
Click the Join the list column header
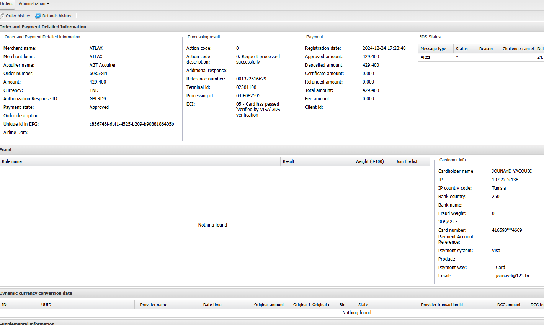tap(406, 161)
